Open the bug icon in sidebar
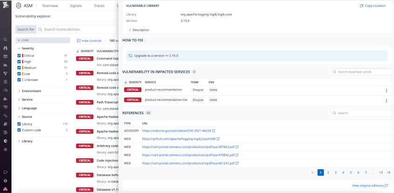The image size is (394, 193). click(6, 149)
